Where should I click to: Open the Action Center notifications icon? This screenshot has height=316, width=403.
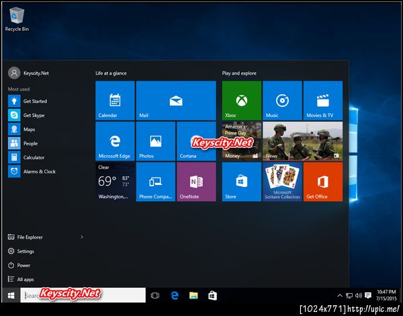coord(368,295)
